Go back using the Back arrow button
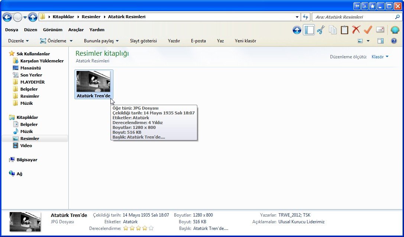 pyautogui.click(x=7, y=17)
